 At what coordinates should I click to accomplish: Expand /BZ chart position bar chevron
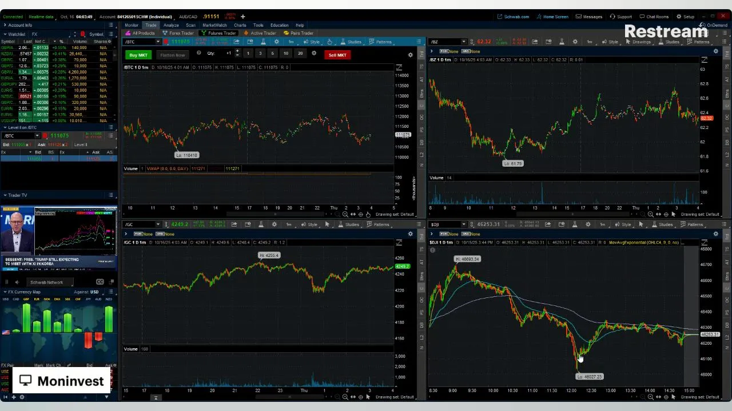[432, 51]
